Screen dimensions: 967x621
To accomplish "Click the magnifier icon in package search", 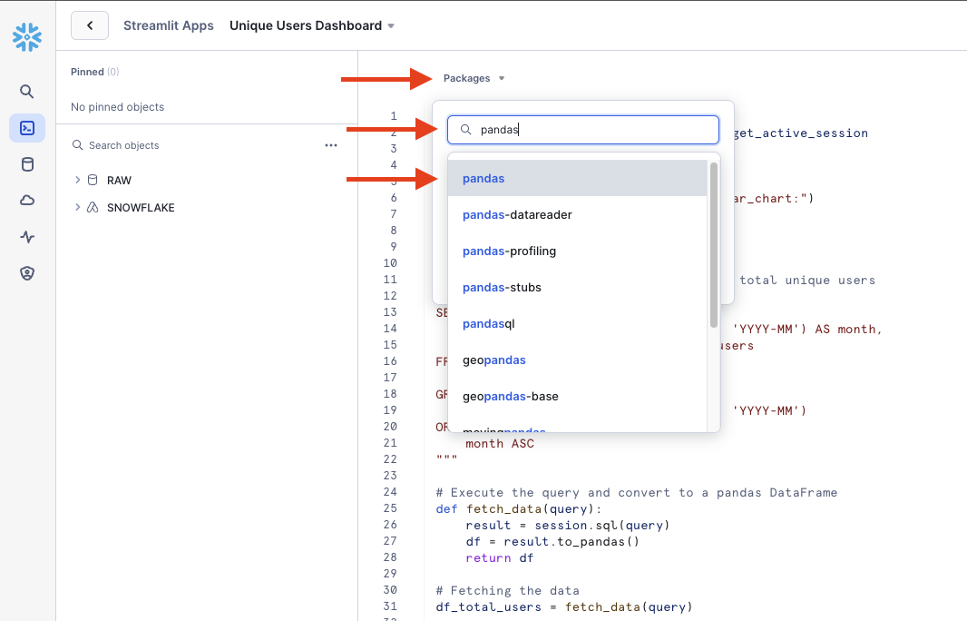I will [466, 130].
